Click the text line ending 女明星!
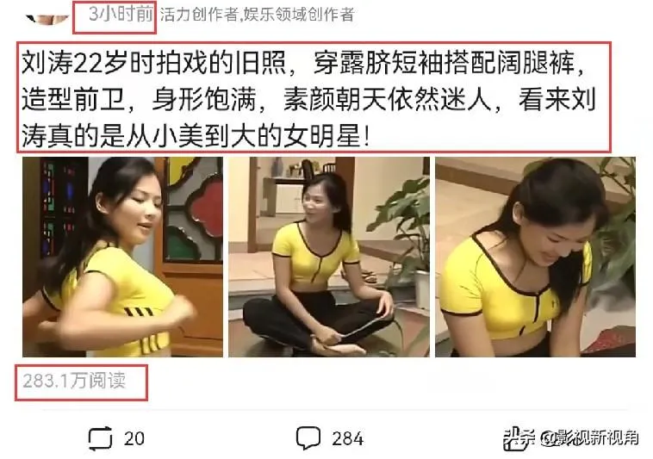The image size is (653, 459). pyautogui.click(x=196, y=136)
